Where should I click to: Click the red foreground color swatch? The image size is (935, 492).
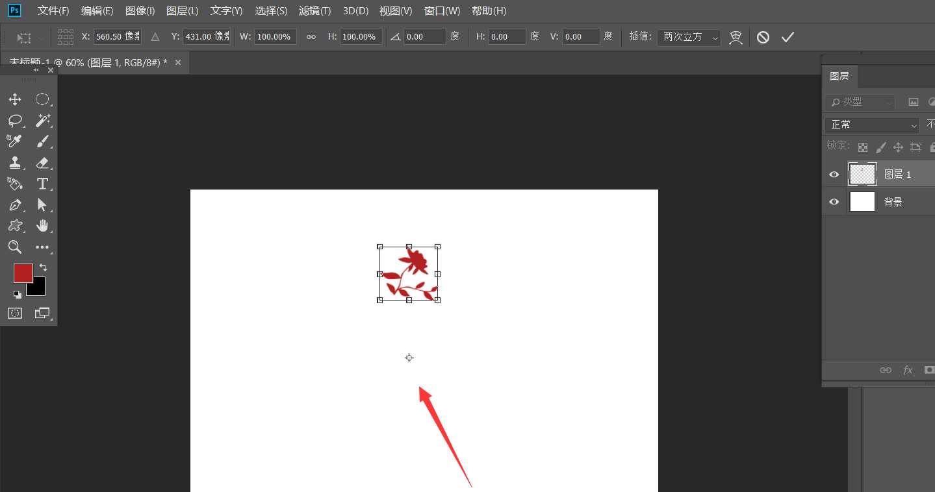(23, 273)
